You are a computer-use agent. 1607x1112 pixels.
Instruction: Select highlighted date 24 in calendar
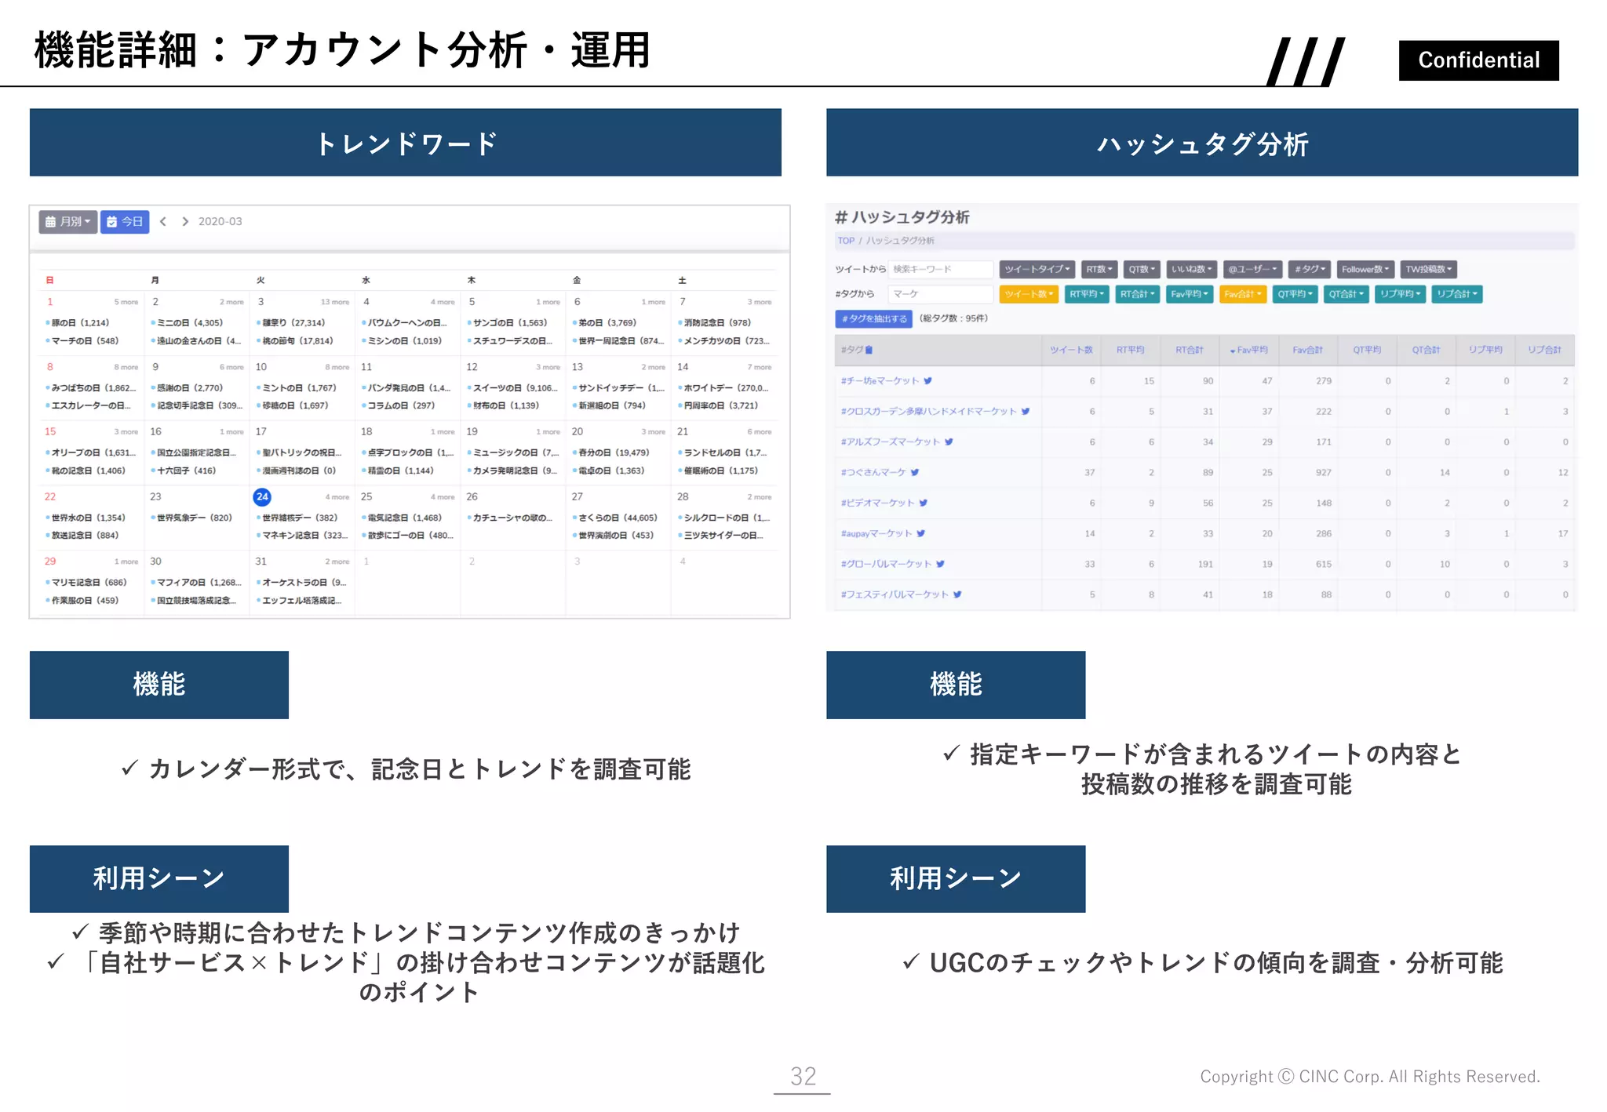[262, 497]
